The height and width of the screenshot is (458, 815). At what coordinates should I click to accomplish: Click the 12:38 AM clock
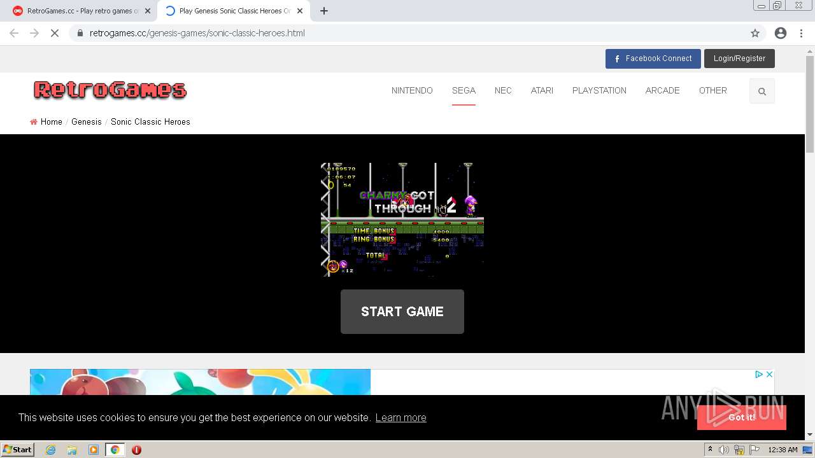click(x=783, y=450)
